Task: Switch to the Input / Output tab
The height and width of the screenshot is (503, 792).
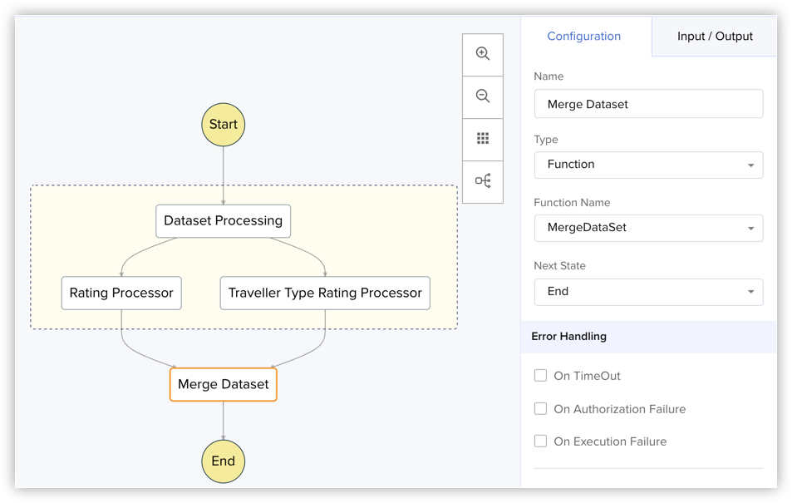Action: pos(715,37)
